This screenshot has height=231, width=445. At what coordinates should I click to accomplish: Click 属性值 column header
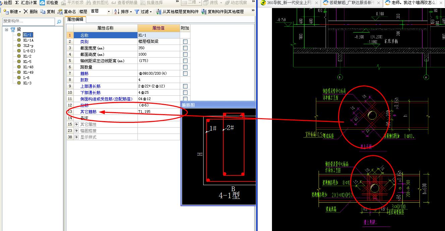(x=159, y=28)
